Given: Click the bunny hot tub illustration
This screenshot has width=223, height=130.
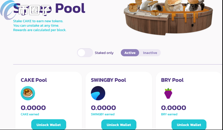Looking at the screenshot, I should (x=168, y=17).
